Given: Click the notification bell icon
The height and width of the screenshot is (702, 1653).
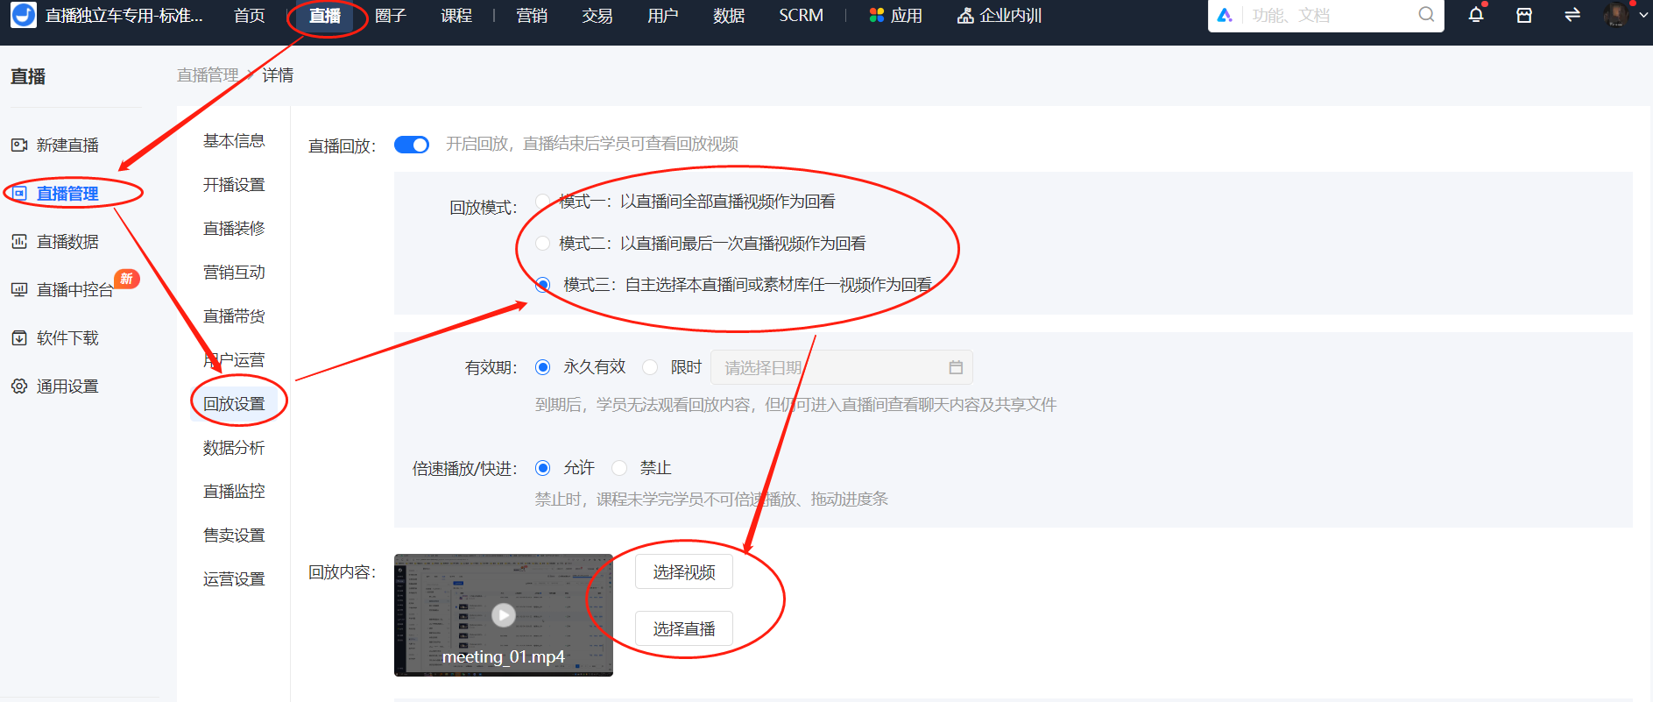Looking at the screenshot, I should click(1476, 15).
